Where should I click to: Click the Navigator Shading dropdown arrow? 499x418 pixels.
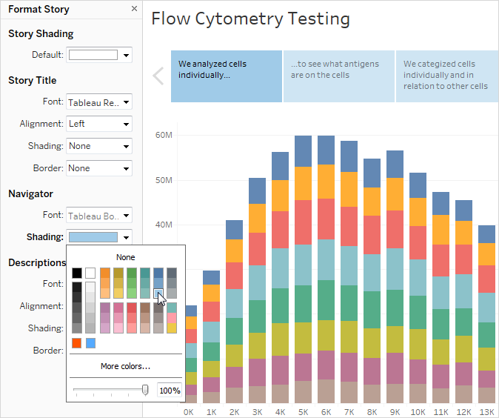pos(127,237)
